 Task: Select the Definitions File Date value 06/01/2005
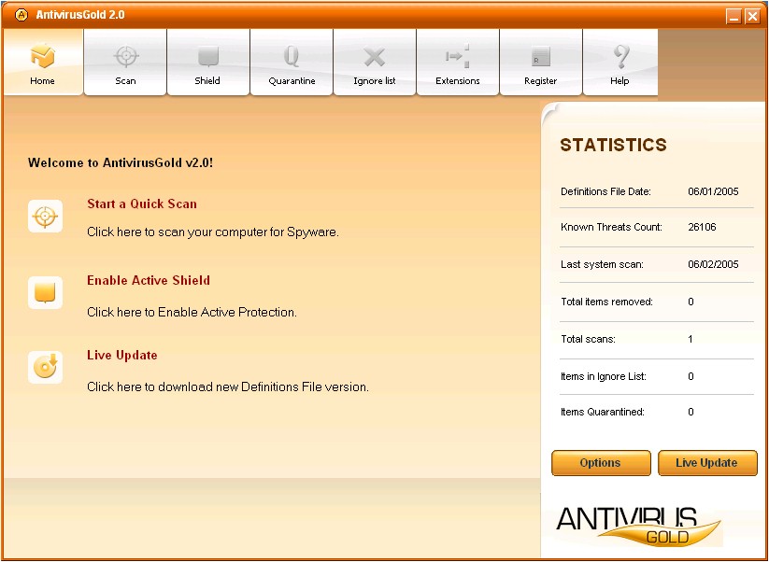coord(713,191)
